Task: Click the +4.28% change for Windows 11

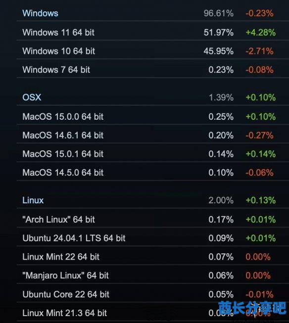Action: coord(261,32)
